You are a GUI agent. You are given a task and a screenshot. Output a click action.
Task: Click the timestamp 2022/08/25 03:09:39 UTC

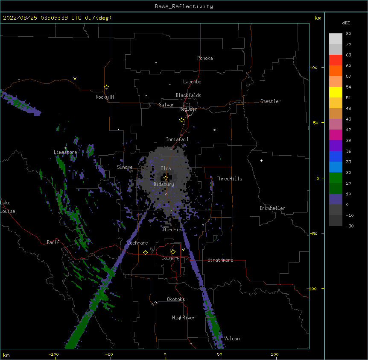pyautogui.click(x=42, y=18)
